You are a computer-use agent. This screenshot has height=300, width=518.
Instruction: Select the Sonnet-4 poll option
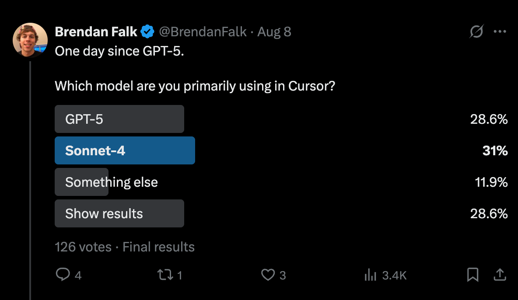pyautogui.click(x=125, y=150)
